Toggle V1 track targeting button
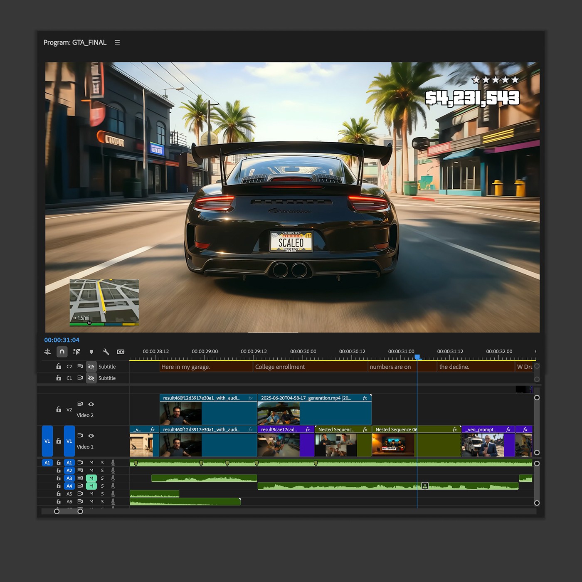582x582 pixels. click(69, 441)
